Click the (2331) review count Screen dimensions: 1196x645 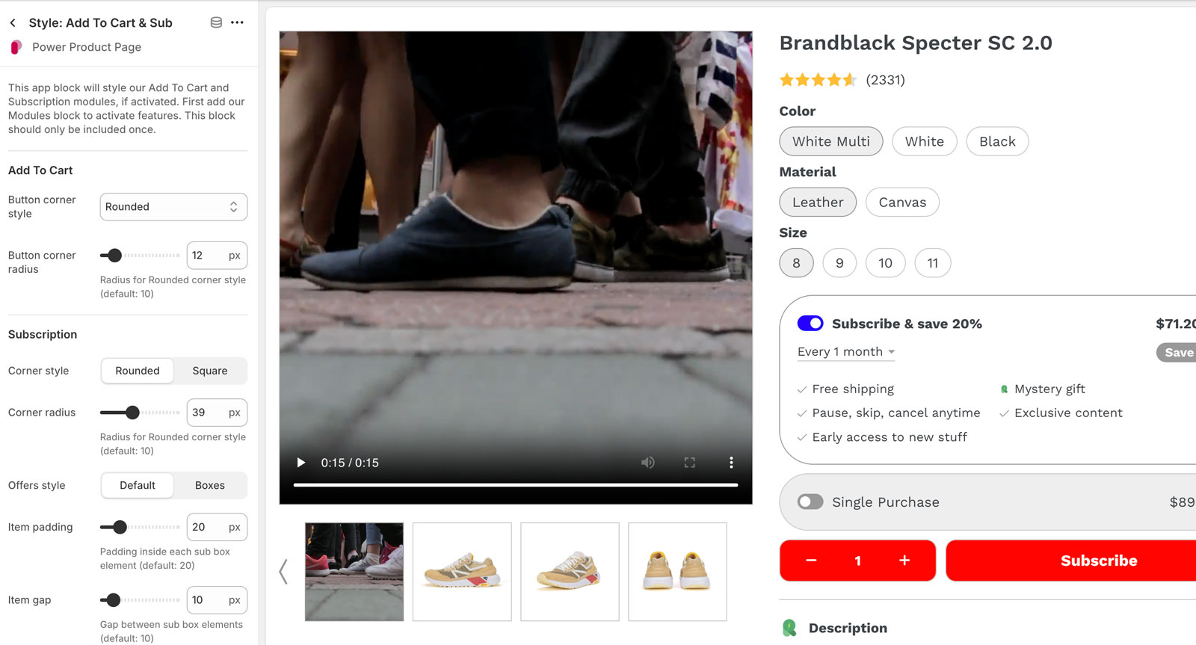click(x=885, y=80)
